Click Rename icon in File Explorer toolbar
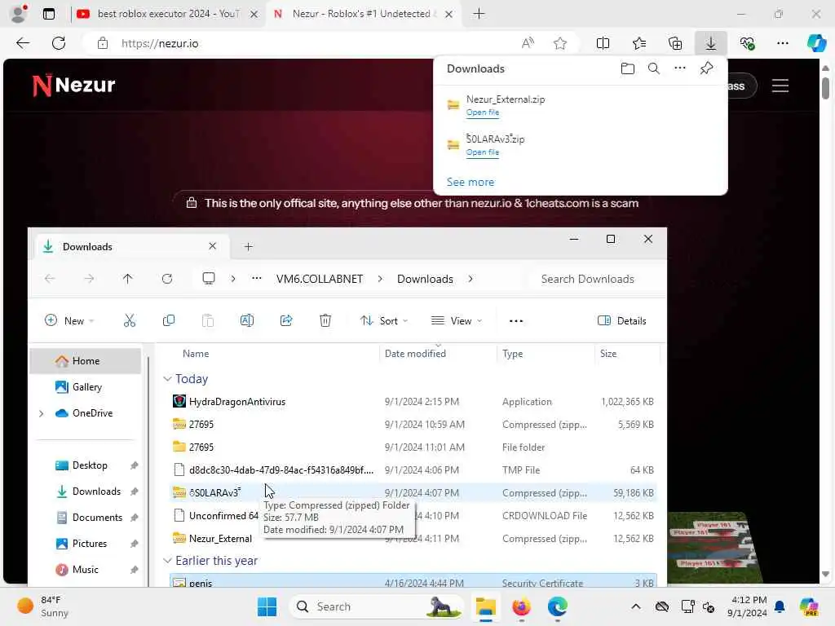This screenshot has height=626, width=835. click(247, 320)
